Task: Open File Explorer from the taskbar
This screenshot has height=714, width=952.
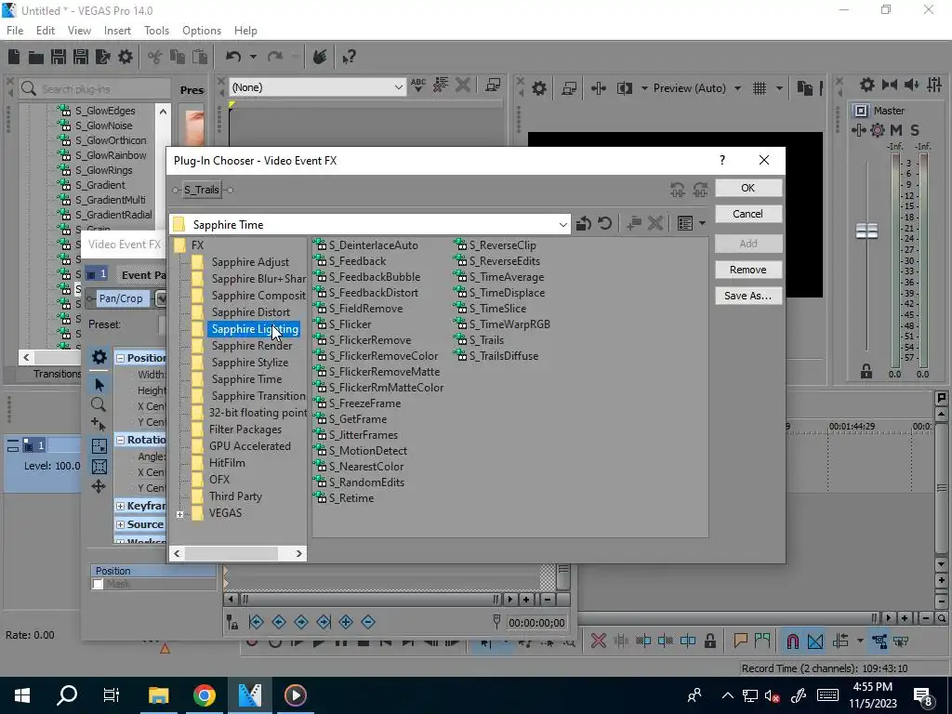Action: point(159,695)
